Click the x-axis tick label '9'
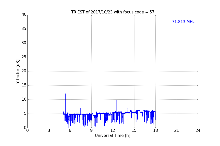The width and height of the screenshot is (220, 146). coord(91,131)
